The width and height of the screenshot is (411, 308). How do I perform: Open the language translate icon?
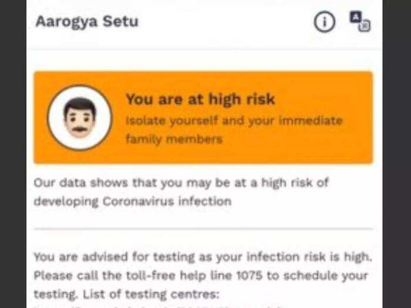360,21
